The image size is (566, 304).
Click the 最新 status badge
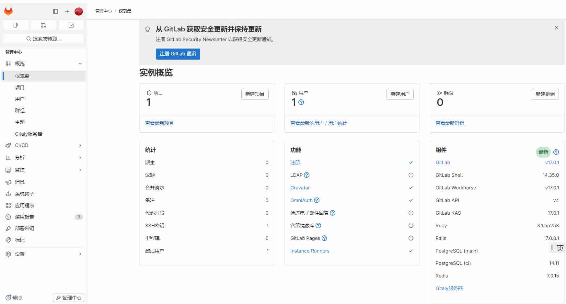(543, 152)
